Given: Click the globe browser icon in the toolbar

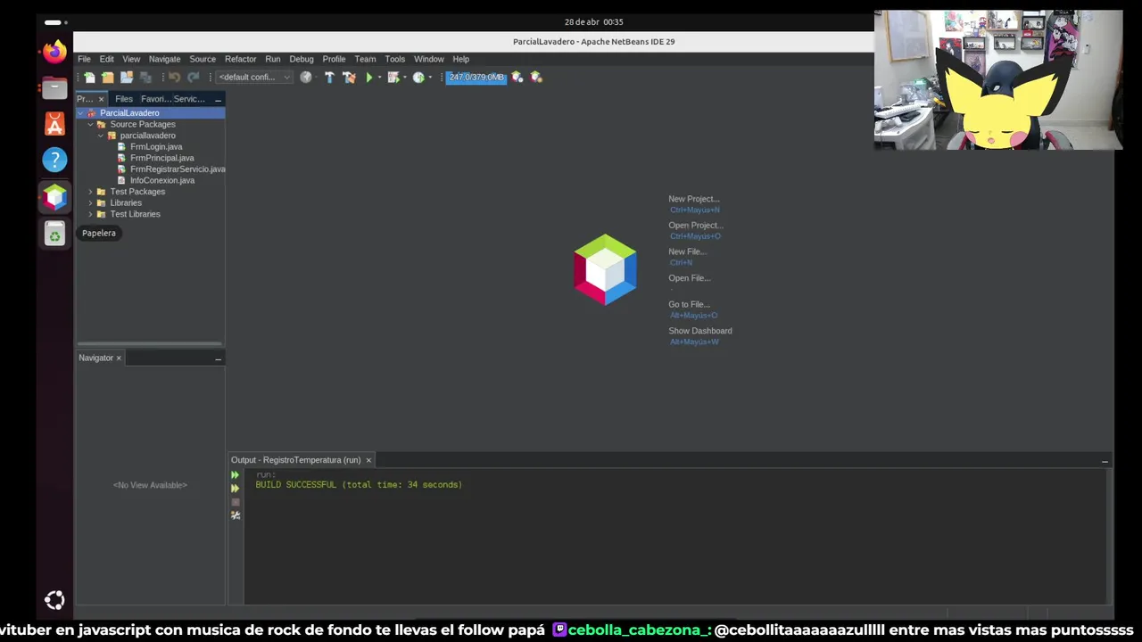Looking at the screenshot, I should tap(306, 78).
